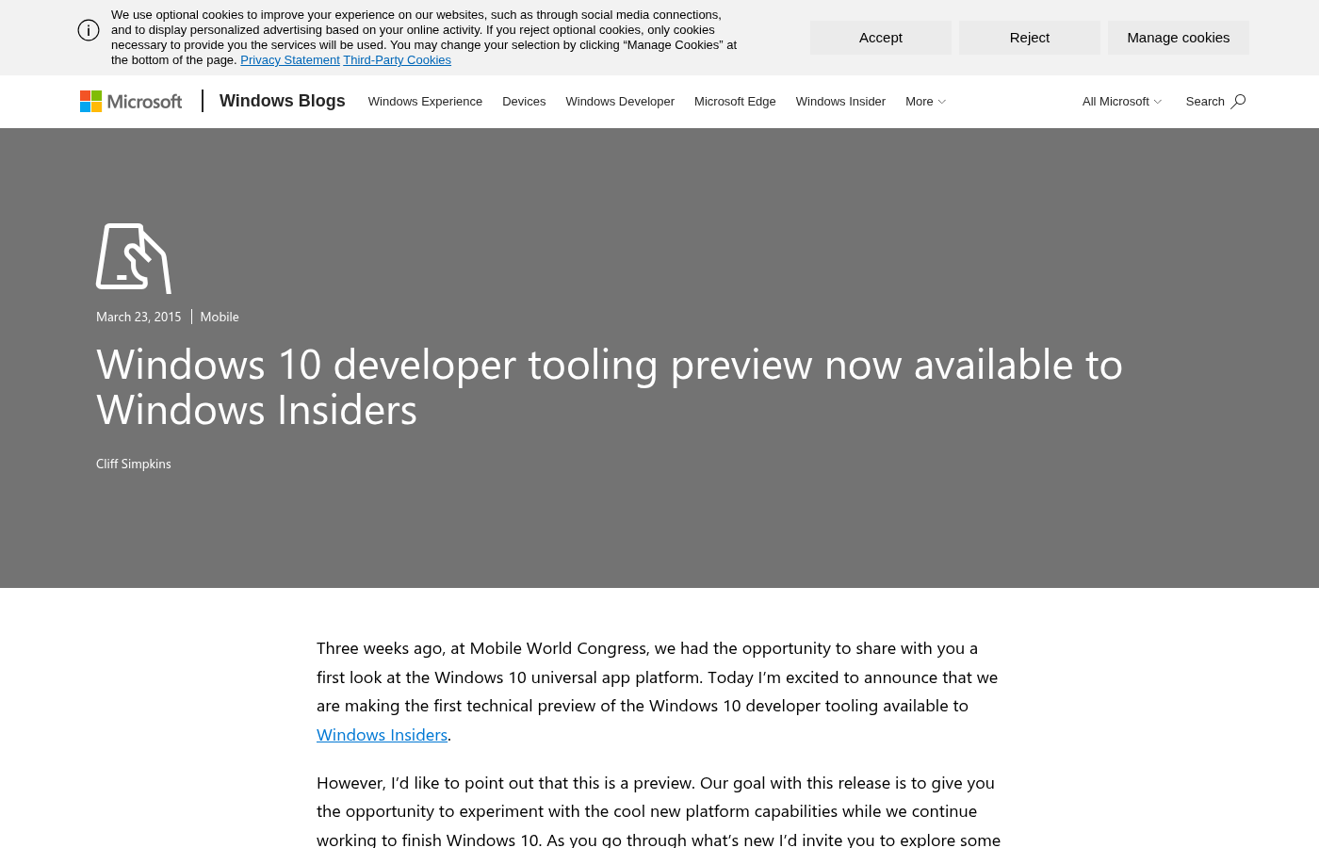This screenshot has width=1319, height=848.
Task: Open Windows Insider menu item
Action: pyautogui.click(x=840, y=102)
